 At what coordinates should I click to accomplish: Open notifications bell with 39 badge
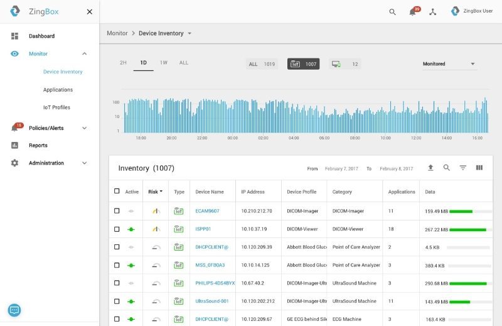click(414, 11)
